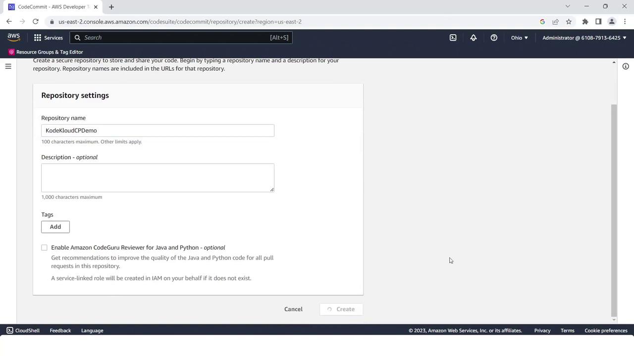Close the CodeCommit browser tab
The height and width of the screenshot is (356, 634).
click(x=96, y=7)
